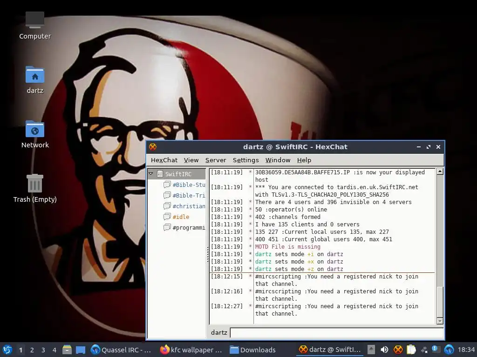Click the chat scrollbar down arrow

click(440, 321)
